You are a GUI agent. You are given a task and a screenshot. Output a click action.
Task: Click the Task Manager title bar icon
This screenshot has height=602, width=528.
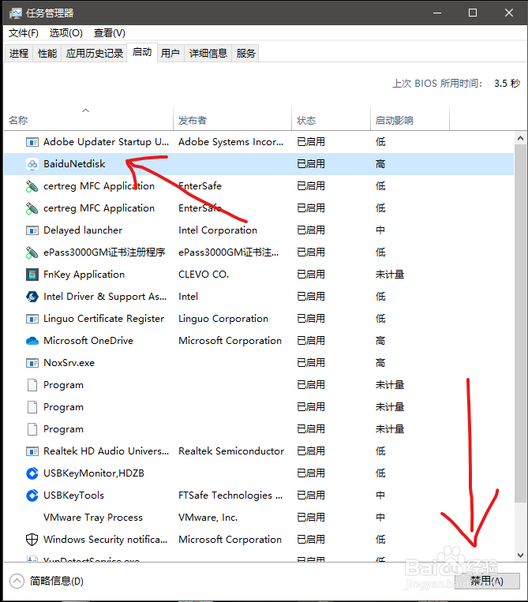pyautogui.click(x=16, y=13)
